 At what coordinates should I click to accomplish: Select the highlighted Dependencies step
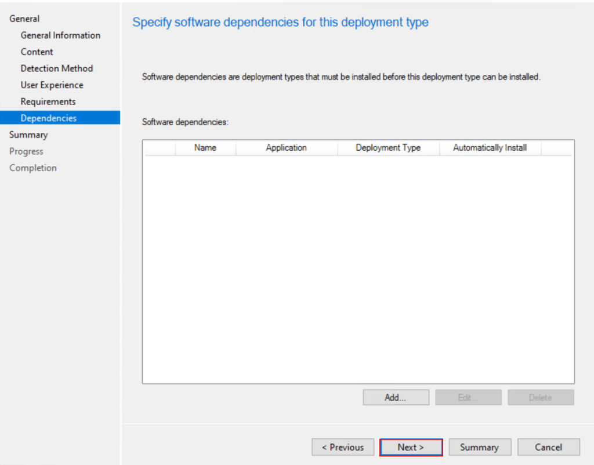(x=48, y=118)
